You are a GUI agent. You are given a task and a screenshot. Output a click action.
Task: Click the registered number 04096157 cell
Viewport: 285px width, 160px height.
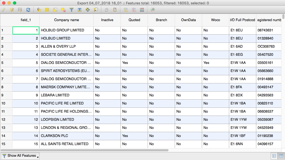point(269,144)
